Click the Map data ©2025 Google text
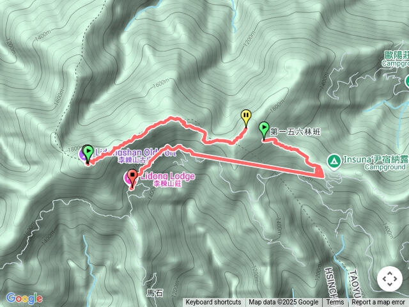409x307 pixels. pyautogui.click(x=284, y=303)
